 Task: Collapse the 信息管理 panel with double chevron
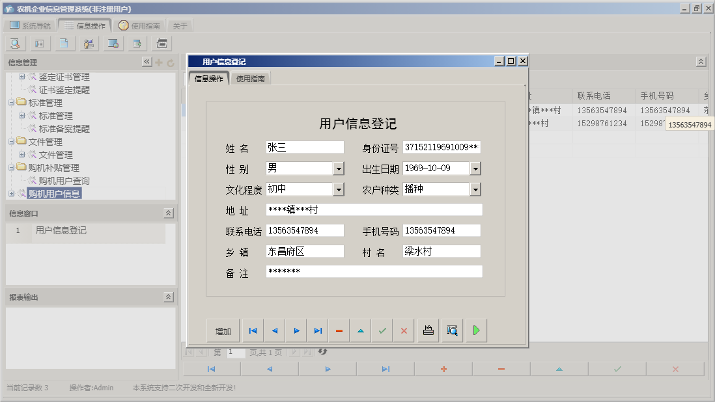tap(147, 62)
